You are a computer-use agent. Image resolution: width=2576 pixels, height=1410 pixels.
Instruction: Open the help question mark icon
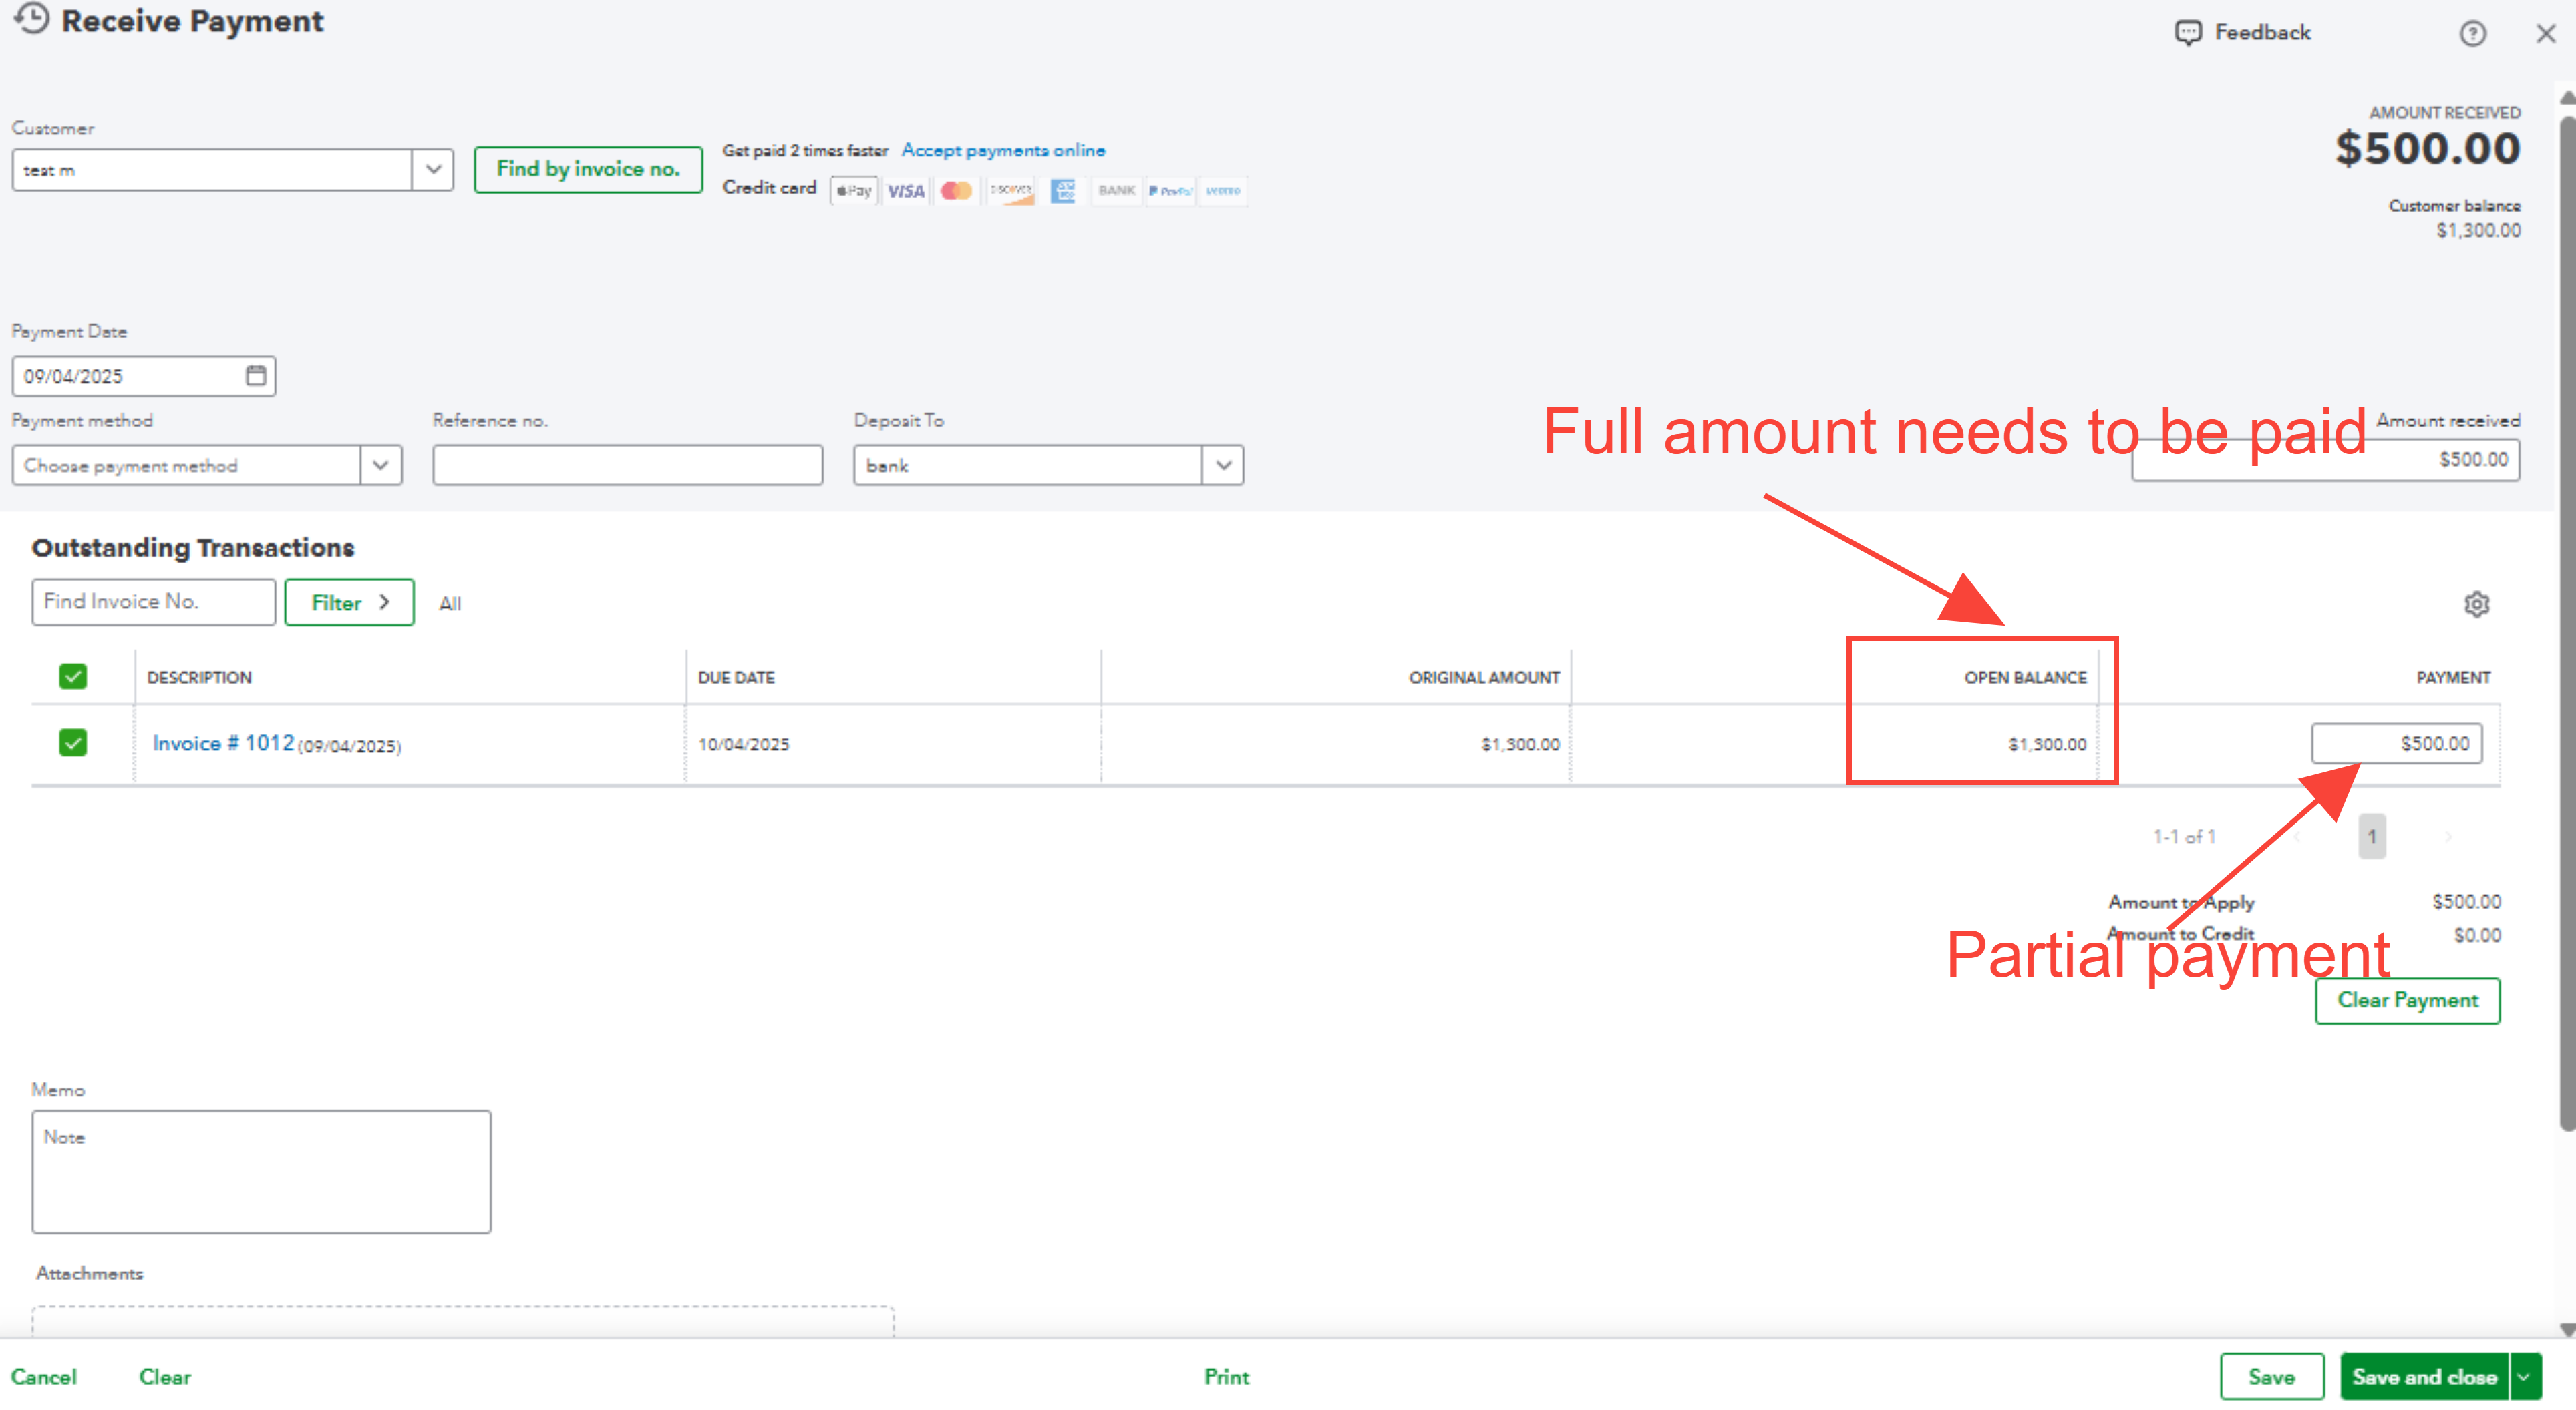click(x=2472, y=34)
